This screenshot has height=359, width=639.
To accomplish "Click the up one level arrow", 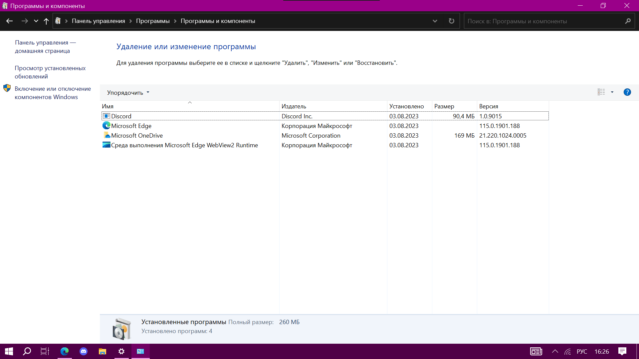I will click(46, 21).
